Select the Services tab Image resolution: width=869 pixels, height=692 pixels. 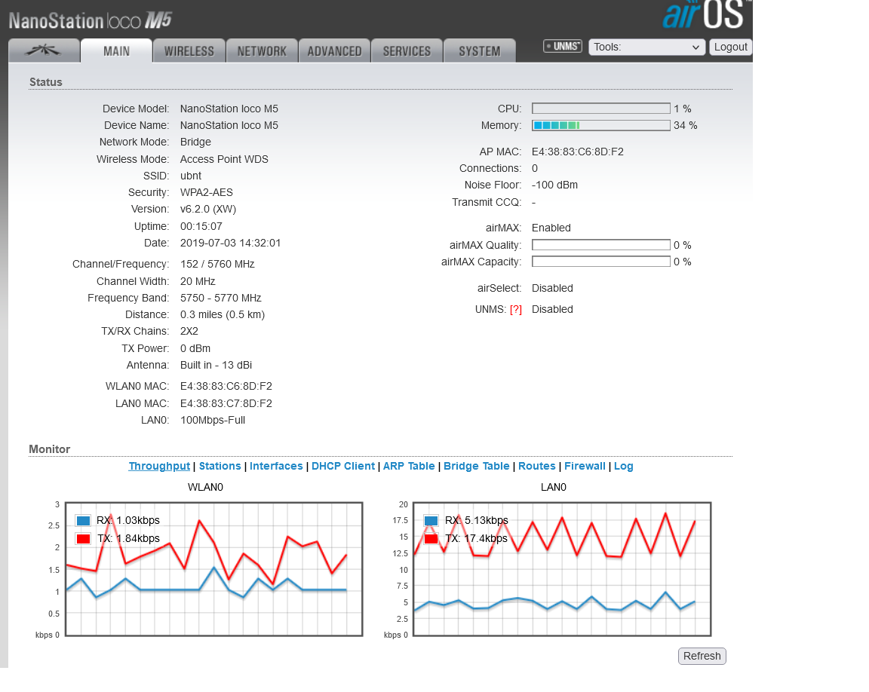click(407, 51)
